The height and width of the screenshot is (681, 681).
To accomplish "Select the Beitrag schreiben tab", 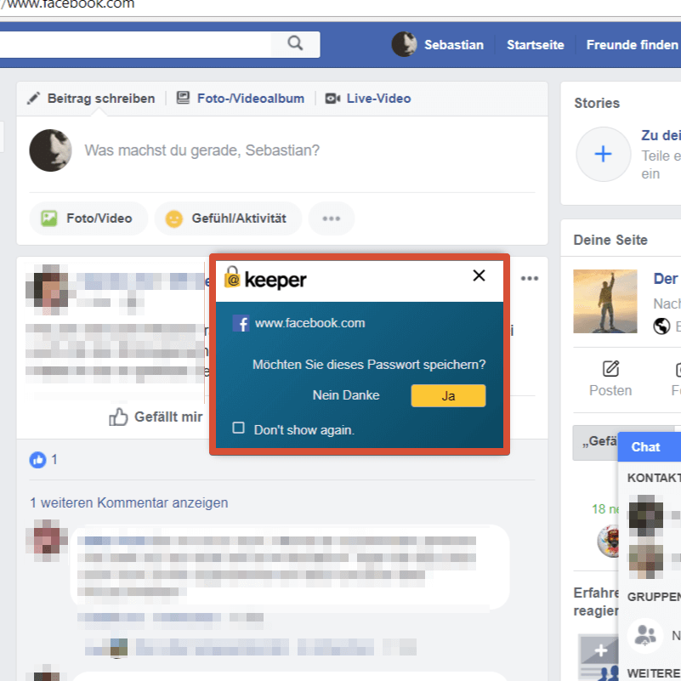I will [x=101, y=99].
